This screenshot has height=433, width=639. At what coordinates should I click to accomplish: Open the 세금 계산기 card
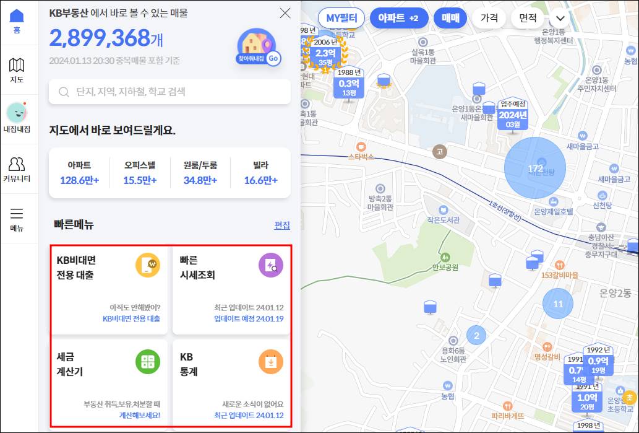tap(109, 383)
